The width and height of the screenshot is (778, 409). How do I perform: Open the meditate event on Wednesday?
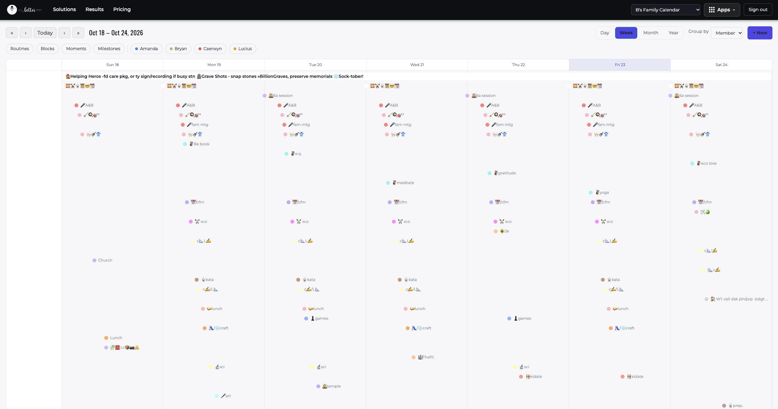pyautogui.click(x=400, y=183)
